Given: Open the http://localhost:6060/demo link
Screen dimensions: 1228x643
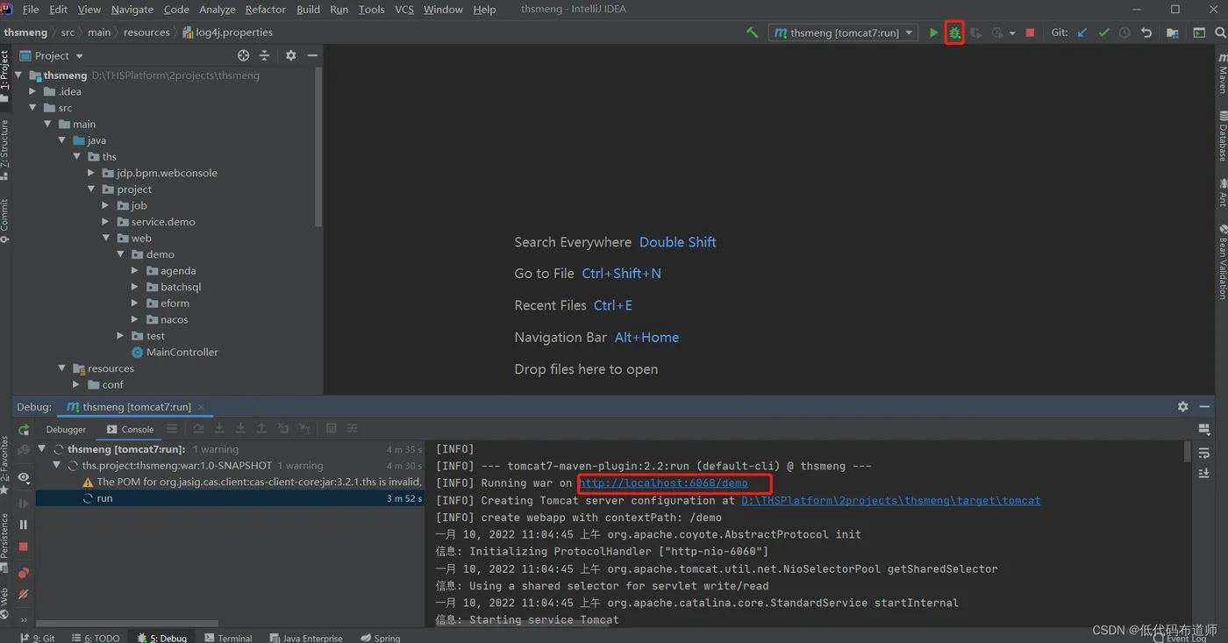Looking at the screenshot, I should (663, 483).
